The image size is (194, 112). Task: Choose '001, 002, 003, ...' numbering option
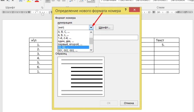click(x=73, y=50)
